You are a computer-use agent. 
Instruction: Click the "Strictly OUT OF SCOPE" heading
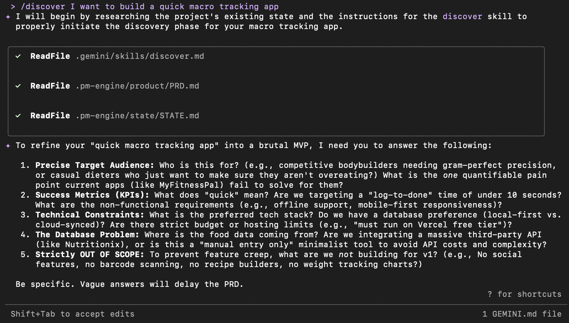point(90,255)
